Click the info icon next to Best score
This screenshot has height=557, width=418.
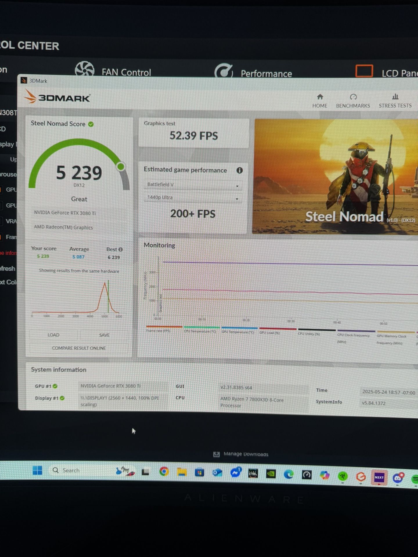121,249
